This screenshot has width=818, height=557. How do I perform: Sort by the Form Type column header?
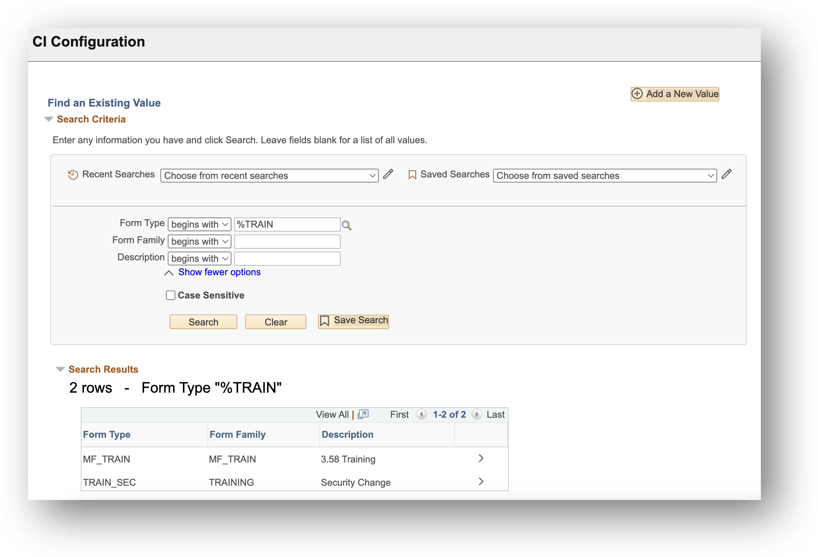point(107,434)
